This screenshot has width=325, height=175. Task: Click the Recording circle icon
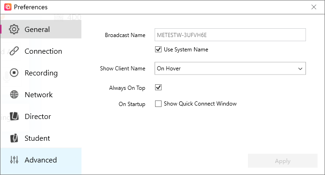pyautogui.click(x=14, y=73)
